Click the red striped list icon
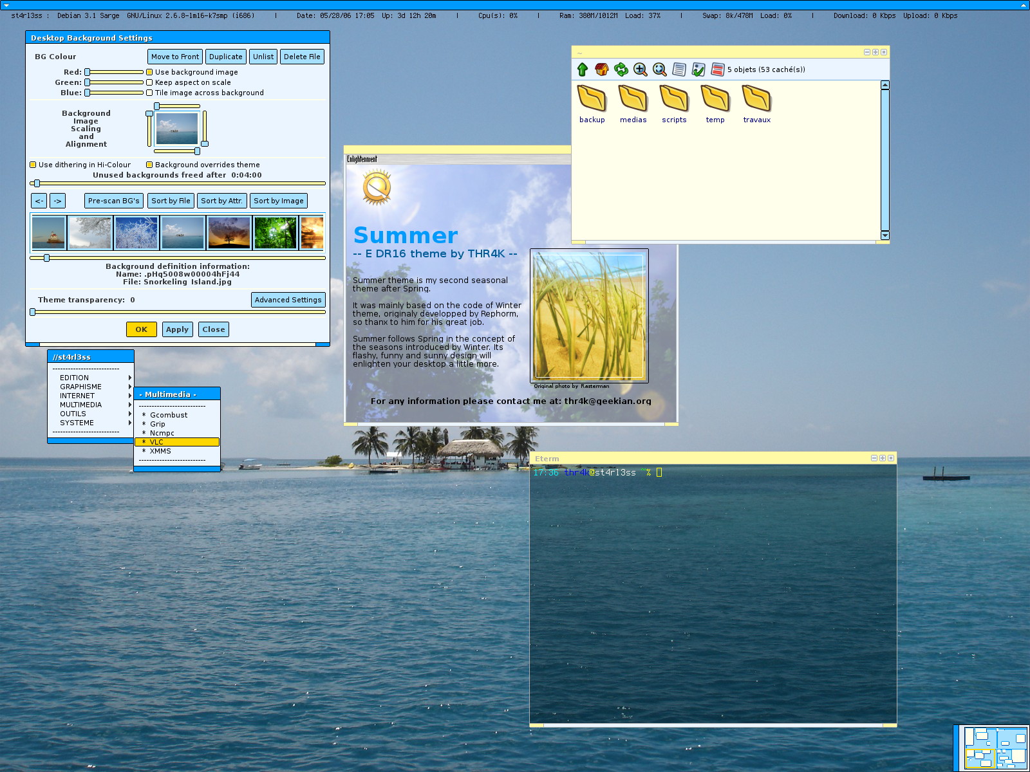Viewport: 1030px width, 772px height. (x=718, y=69)
